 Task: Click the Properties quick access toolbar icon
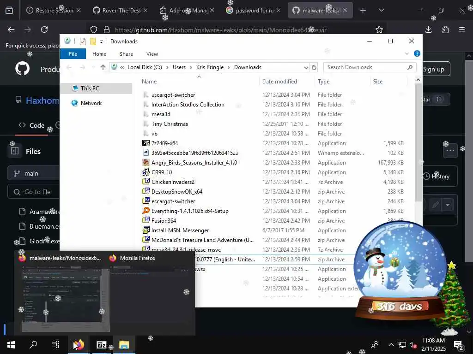[x=82, y=41]
